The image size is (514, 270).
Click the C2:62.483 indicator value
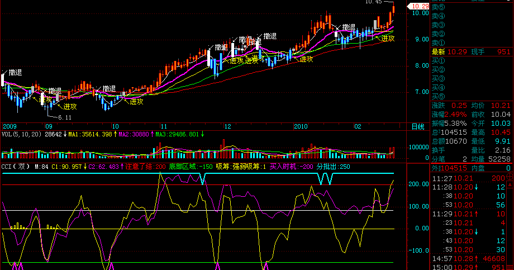click(x=103, y=167)
